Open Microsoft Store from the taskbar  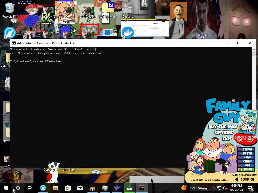point(68,188)
